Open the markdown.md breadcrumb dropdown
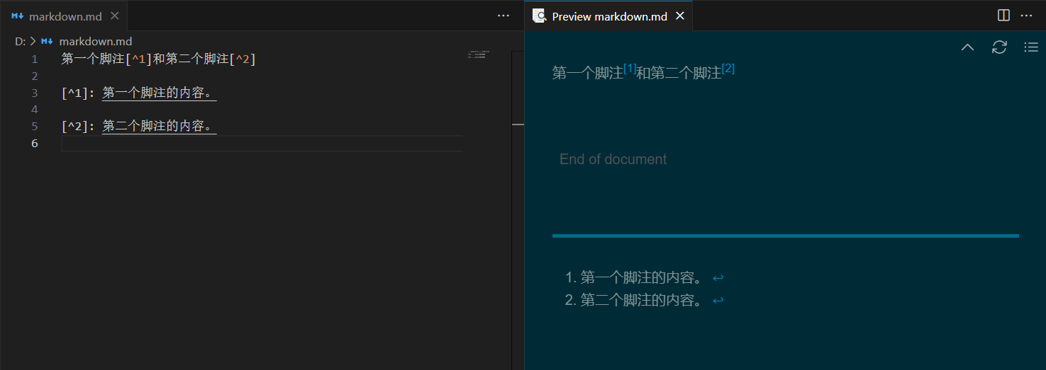Image resolution: width=1046 pixels, height=370 pixels. [x=95, y=42]
